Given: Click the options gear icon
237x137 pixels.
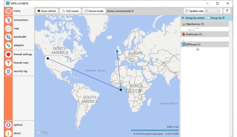Looking at the screenshot, I should point(8,125).
